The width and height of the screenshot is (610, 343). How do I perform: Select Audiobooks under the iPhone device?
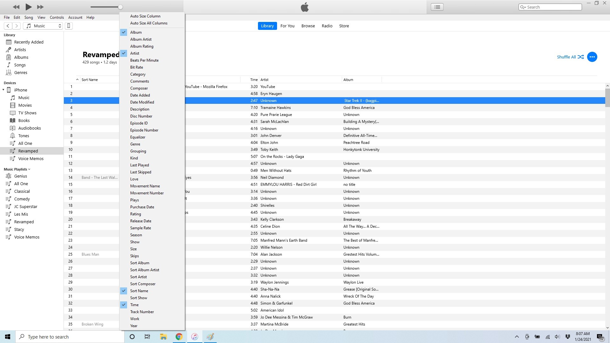[x=30, y=128]
